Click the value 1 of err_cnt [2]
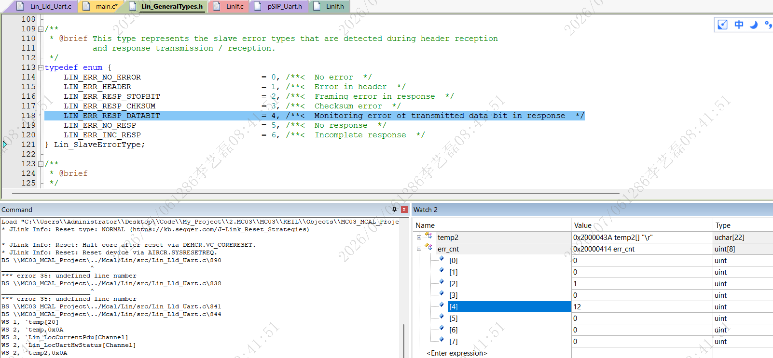The image size is (773, 358). point(642,283)
